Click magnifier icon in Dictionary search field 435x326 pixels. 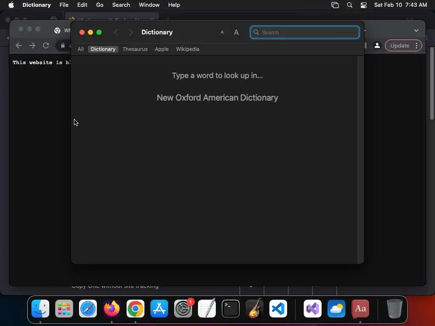256,32
